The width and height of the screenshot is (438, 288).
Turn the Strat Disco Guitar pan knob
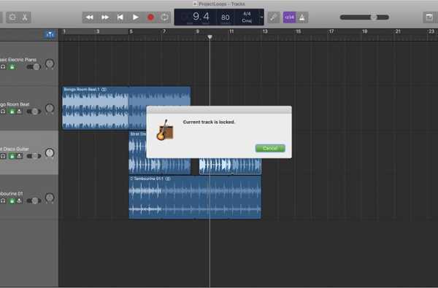tap(50, 153)
